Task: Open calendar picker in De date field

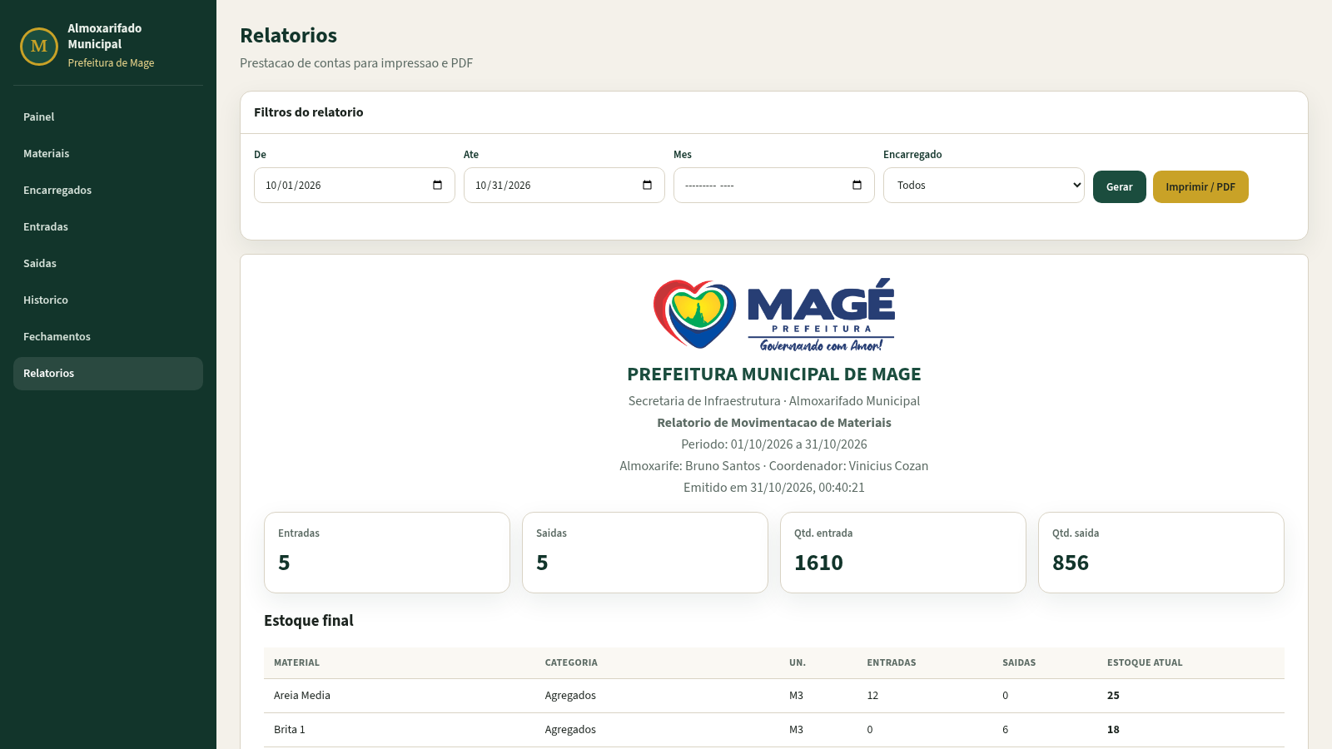Action: [x=438, y=185]
